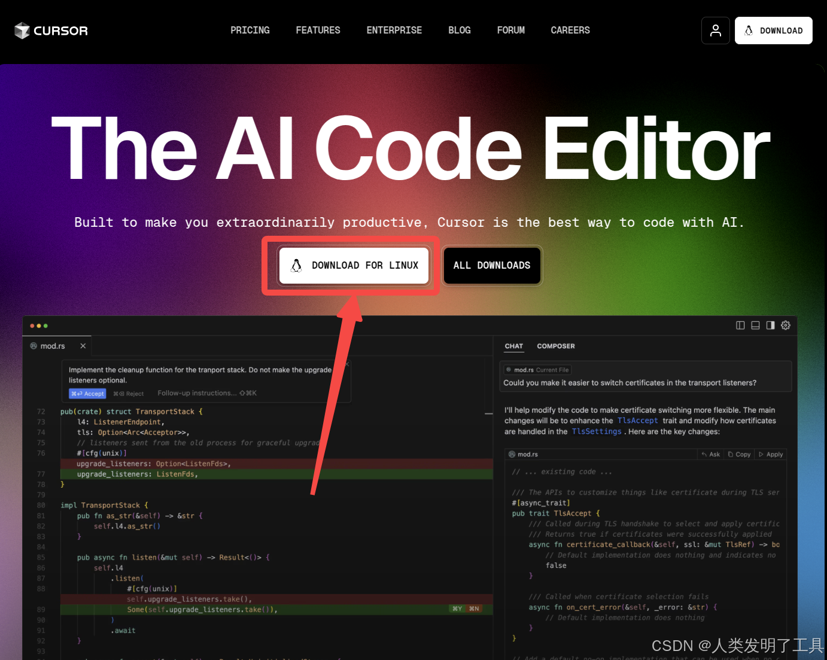Open the Blog link
This screenshot has height=660, width=827.
click(459, 30)
